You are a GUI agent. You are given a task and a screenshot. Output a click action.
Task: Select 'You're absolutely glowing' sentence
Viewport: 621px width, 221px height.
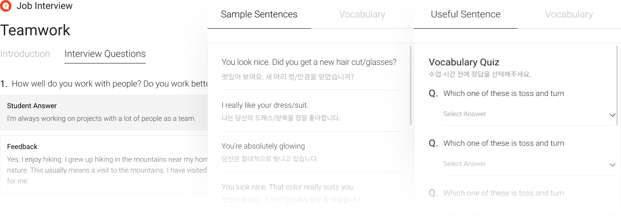(x=310, y=152)
